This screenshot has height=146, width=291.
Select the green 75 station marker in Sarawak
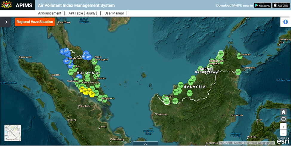189,93
